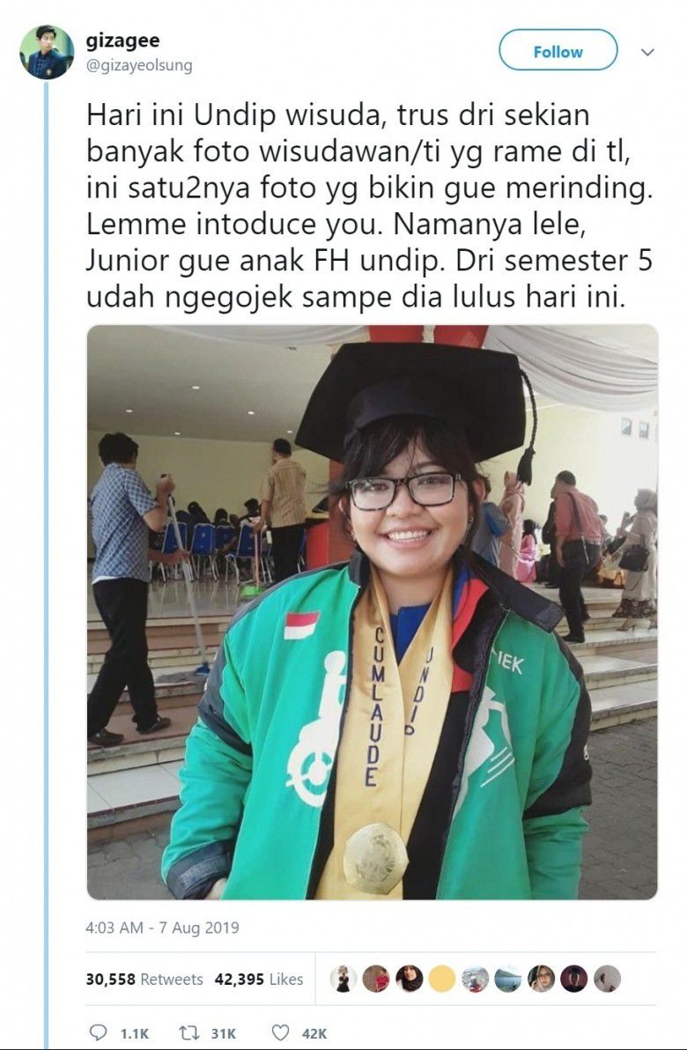Image resolution: width=687 pixels, height=1050 pixels.
Task: Open the tweet options chevron menu
Action: (x=647, y=52)
